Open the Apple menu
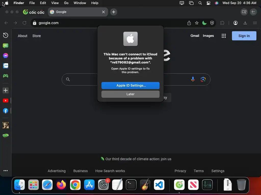 7,3
